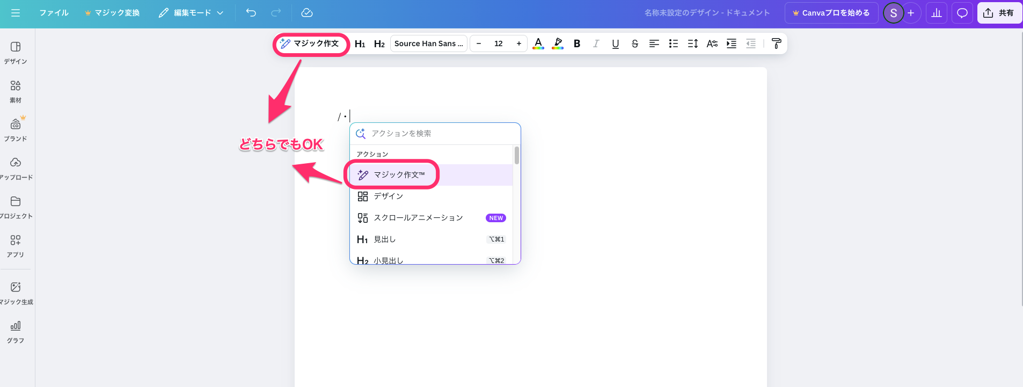Click マジック作文 in the toolbar
Viewport: 1023px width, 387px height.
point(310,43)
